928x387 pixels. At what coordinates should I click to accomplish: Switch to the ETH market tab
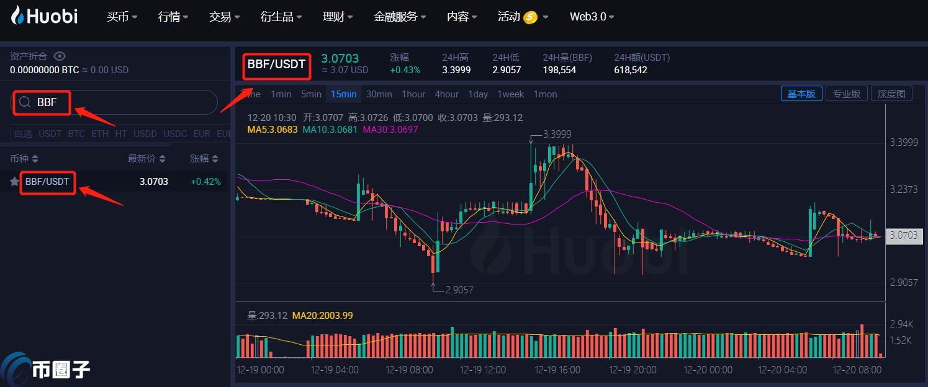tap(100, 133)
